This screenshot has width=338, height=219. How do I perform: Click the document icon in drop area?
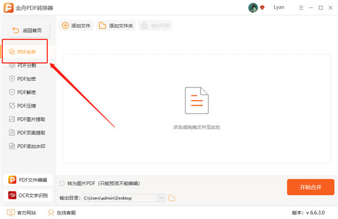(x=197, y=101)
